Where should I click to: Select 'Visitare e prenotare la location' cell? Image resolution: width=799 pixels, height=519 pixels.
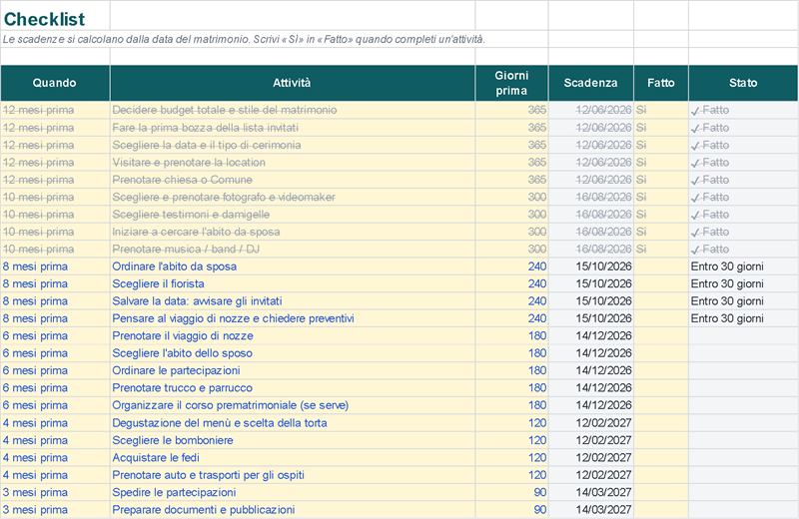pyautogui.click(x=293, y=162)
